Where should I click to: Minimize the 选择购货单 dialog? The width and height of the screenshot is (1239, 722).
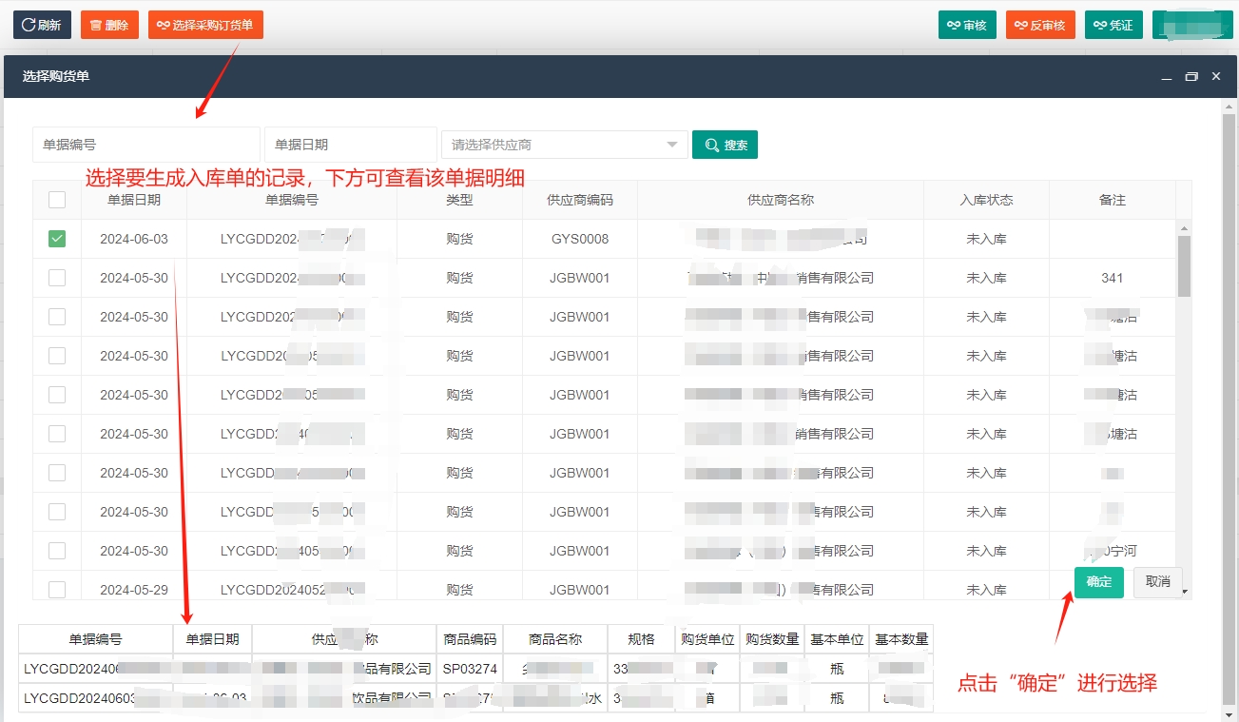pos(1167,77)
